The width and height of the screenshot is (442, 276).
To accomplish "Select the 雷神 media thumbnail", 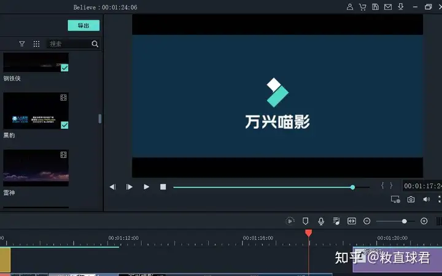I will click(36, 168).
